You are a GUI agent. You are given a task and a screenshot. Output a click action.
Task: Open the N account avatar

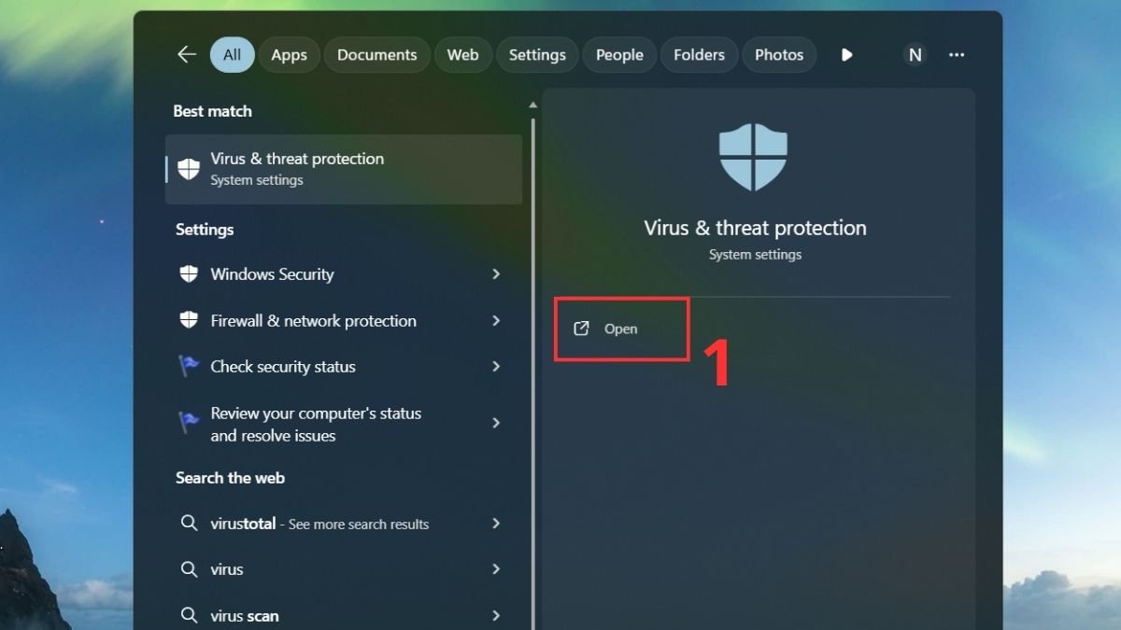[x=915, y=55]
